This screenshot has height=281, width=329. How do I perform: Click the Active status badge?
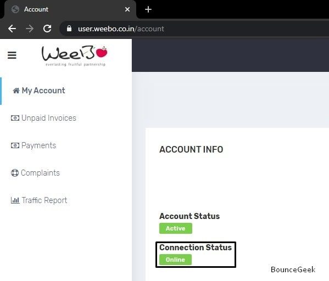tap(176, 228)
